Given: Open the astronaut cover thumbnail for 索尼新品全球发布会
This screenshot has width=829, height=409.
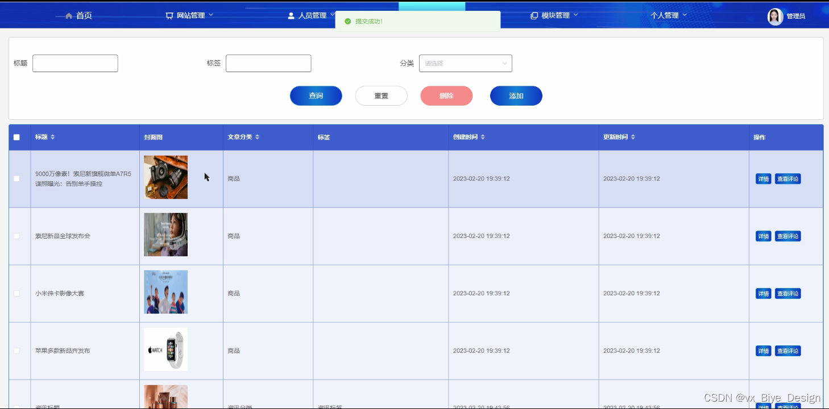Looking at the screenshot, I should point(165,235).
